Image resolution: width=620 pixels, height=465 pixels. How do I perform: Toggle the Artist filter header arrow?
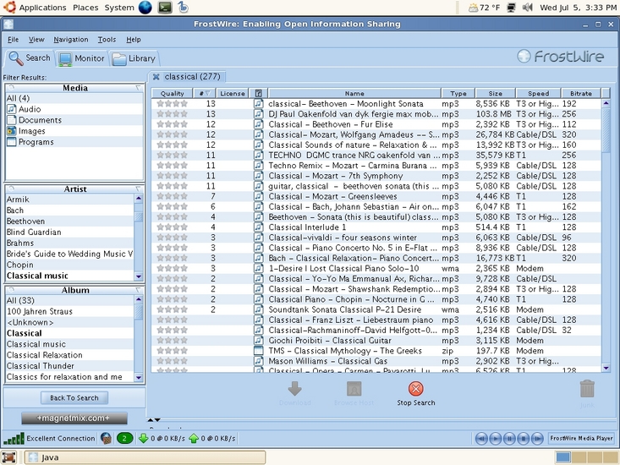click(x=138, y=189)
